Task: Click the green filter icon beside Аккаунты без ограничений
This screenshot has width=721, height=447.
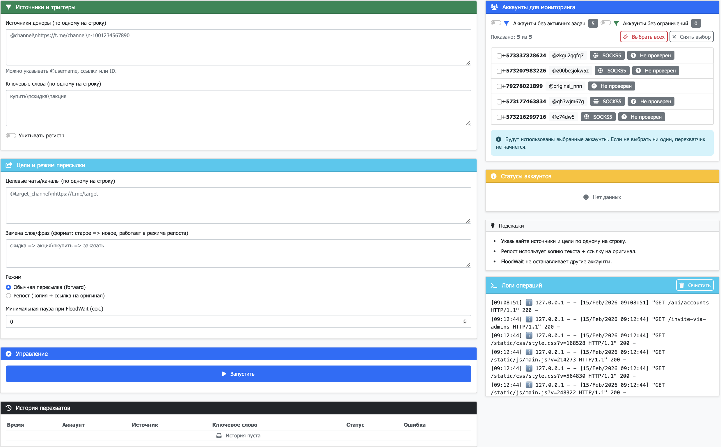Action: pos(616,23)
